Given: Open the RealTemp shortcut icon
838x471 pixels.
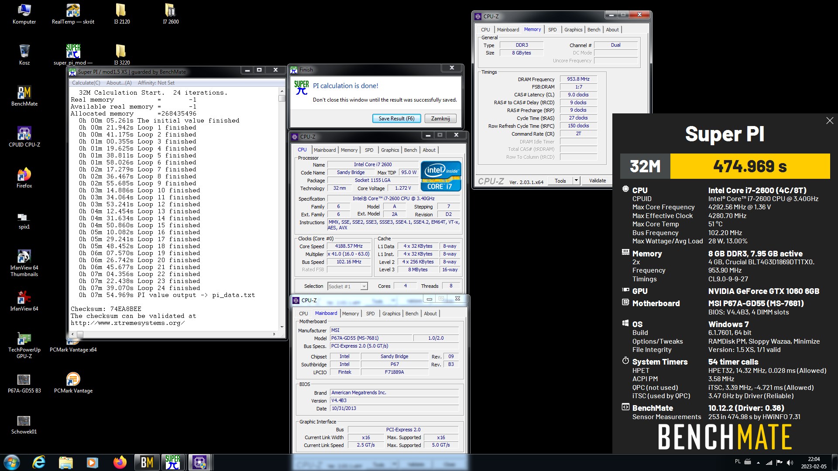Looking at the screenshot, I should [x=73, y=14].
